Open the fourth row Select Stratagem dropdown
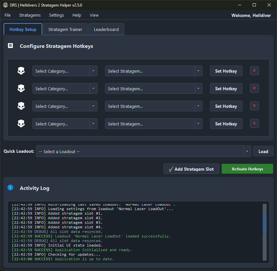 click(x=153, y=124)
